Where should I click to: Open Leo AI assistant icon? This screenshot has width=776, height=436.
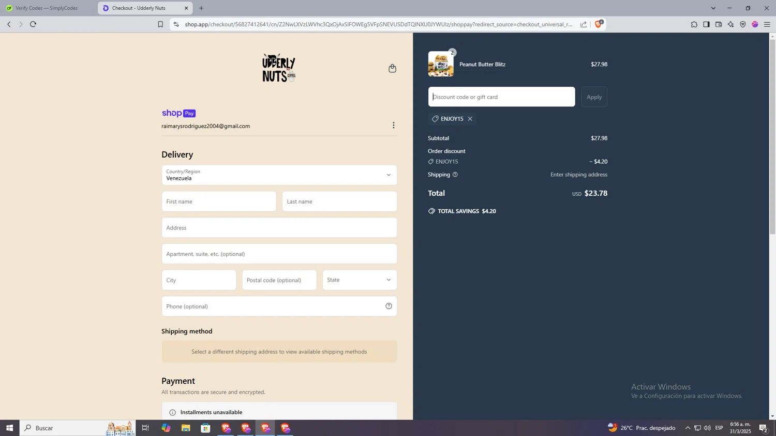point(730,24)
